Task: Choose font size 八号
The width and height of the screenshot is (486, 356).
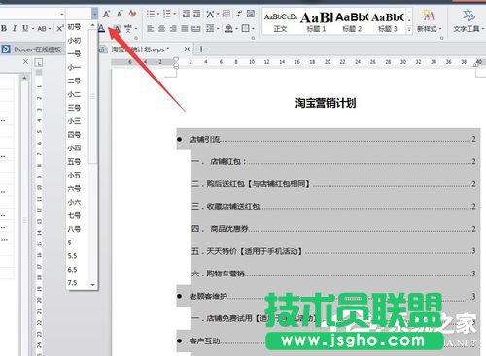Action: tap(74, 229)
